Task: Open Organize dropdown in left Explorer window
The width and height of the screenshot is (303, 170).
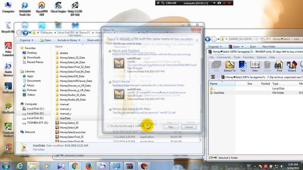Action: click(27, 40)
